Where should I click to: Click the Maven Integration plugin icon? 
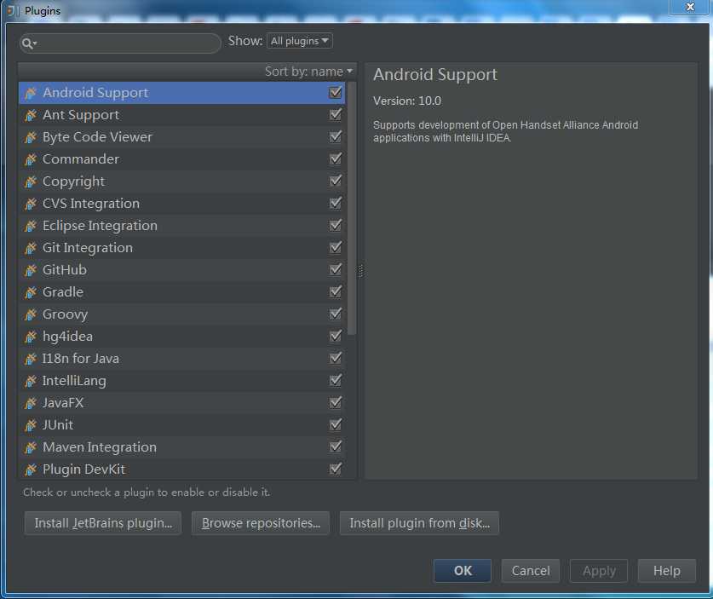31,447
